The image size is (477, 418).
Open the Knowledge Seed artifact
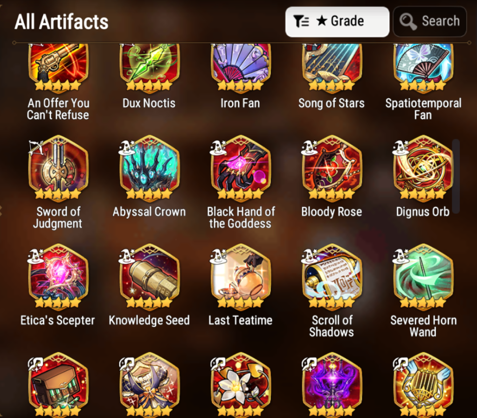coord(149,277)
